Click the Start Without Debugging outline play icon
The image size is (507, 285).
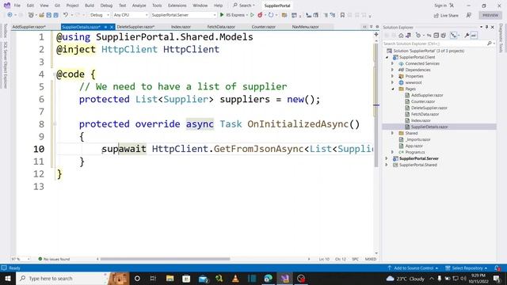(x=252, y=15)
